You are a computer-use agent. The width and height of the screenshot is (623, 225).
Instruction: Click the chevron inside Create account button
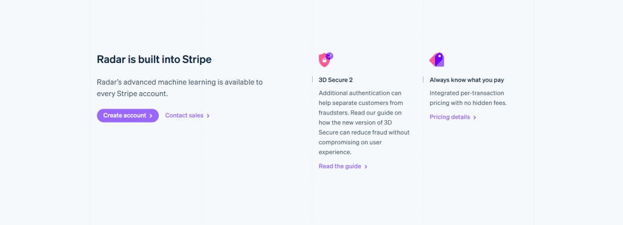[x=151, y=116]
